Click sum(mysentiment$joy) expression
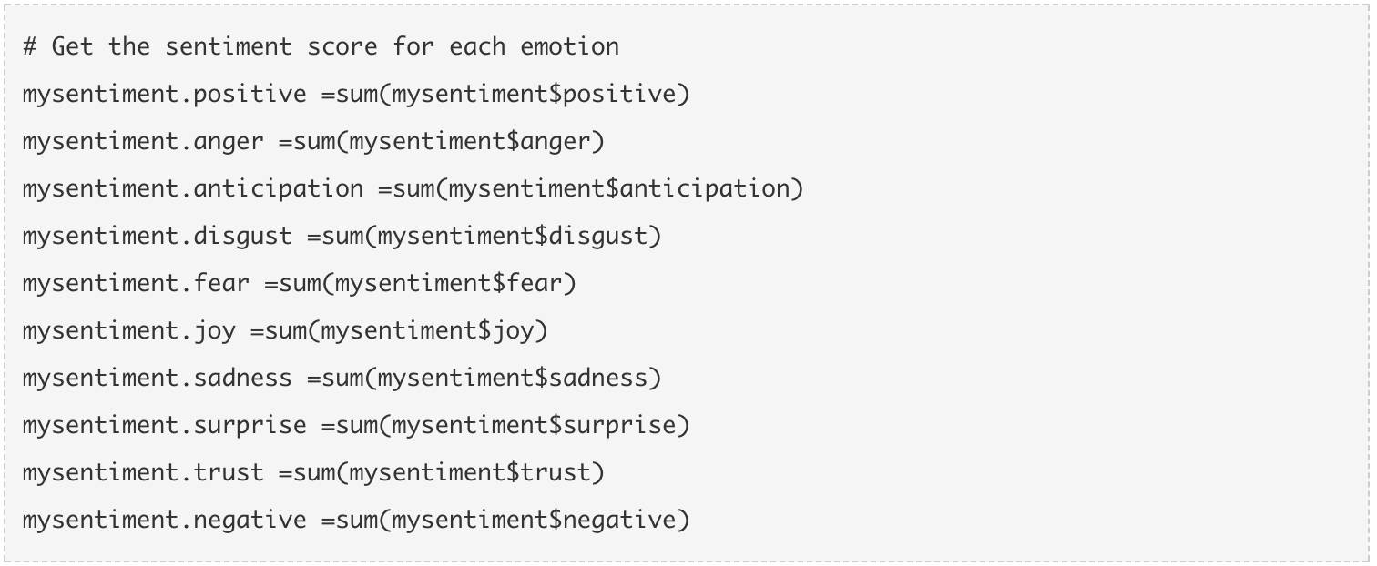The height and width of the screenshot is (566, 1377). tap(407, 330)
